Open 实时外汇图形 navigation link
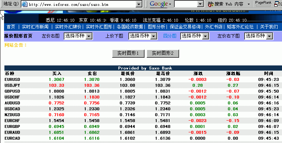282x143 pixels. pyautogui.click(x=99, y=27)
